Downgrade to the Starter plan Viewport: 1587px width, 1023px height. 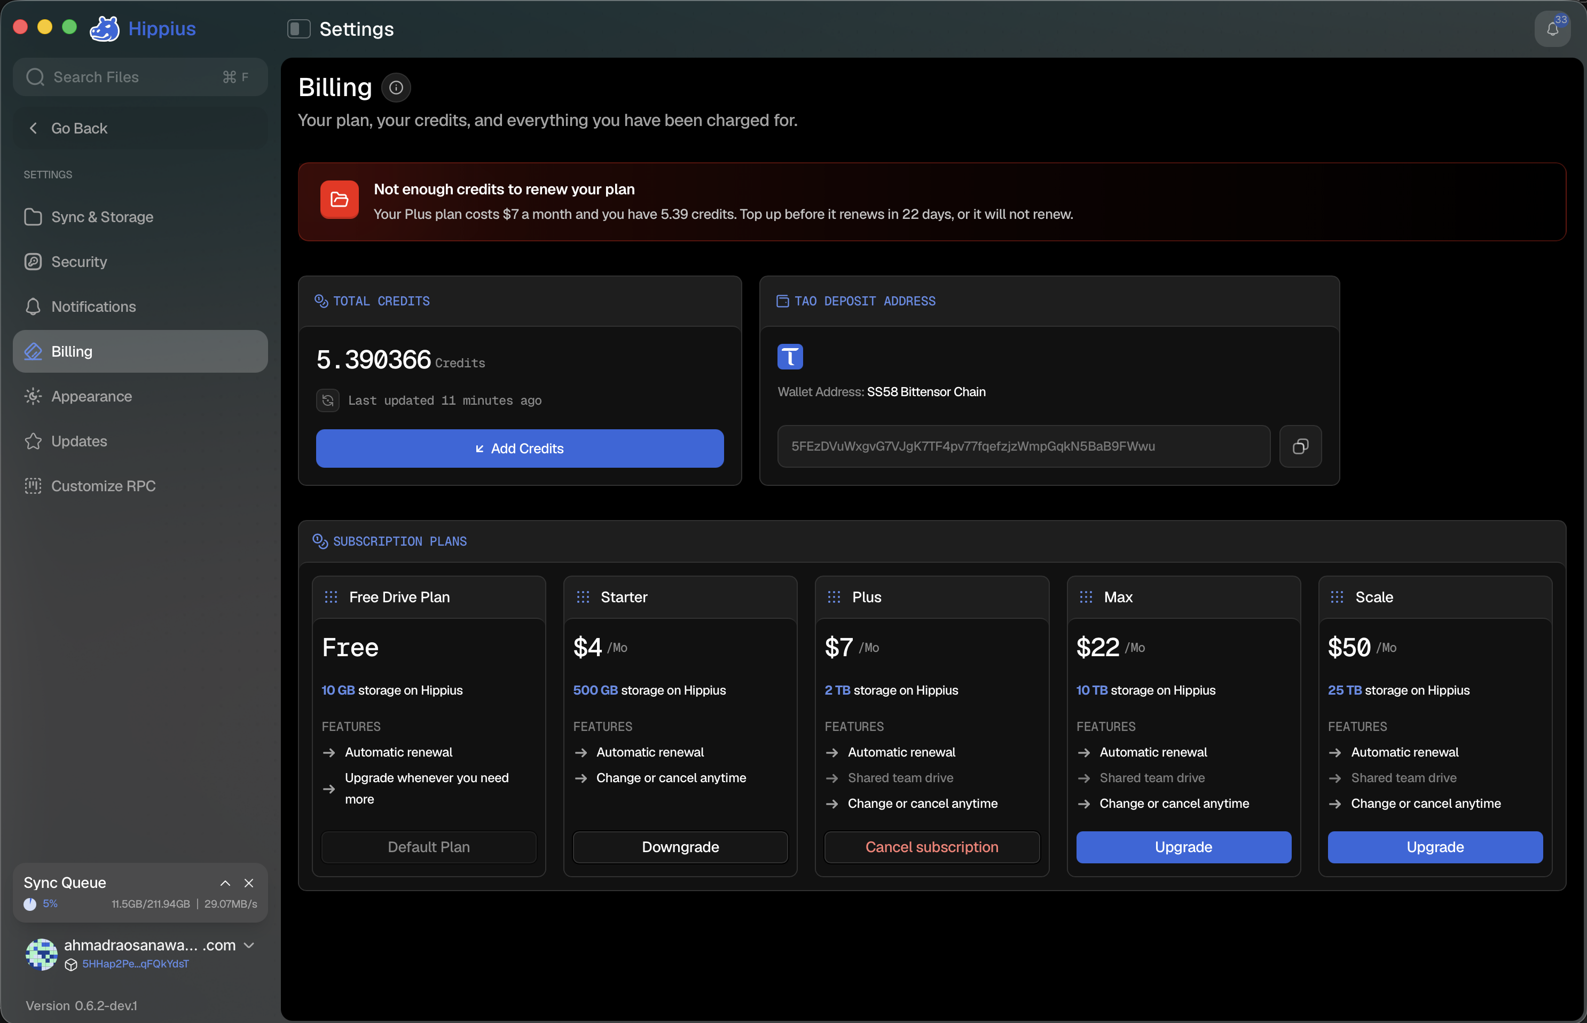tap(680, 847)
